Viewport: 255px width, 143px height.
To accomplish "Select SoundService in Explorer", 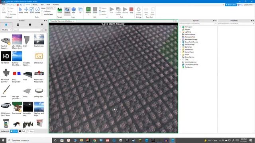I will click(x=190, y=57).
